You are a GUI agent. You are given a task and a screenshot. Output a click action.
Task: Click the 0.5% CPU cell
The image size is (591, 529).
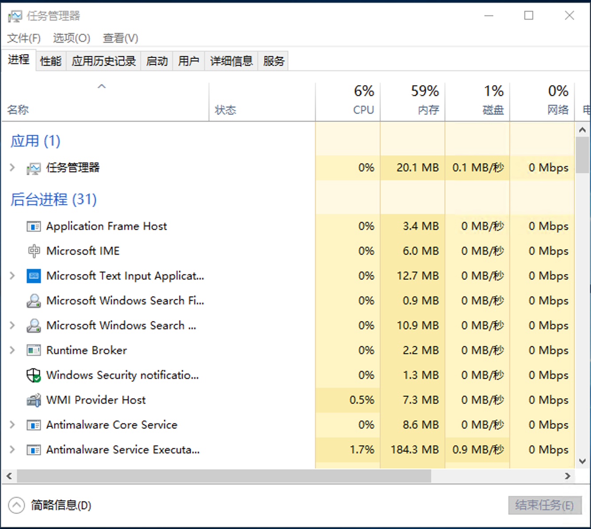[x=348, y=400]
